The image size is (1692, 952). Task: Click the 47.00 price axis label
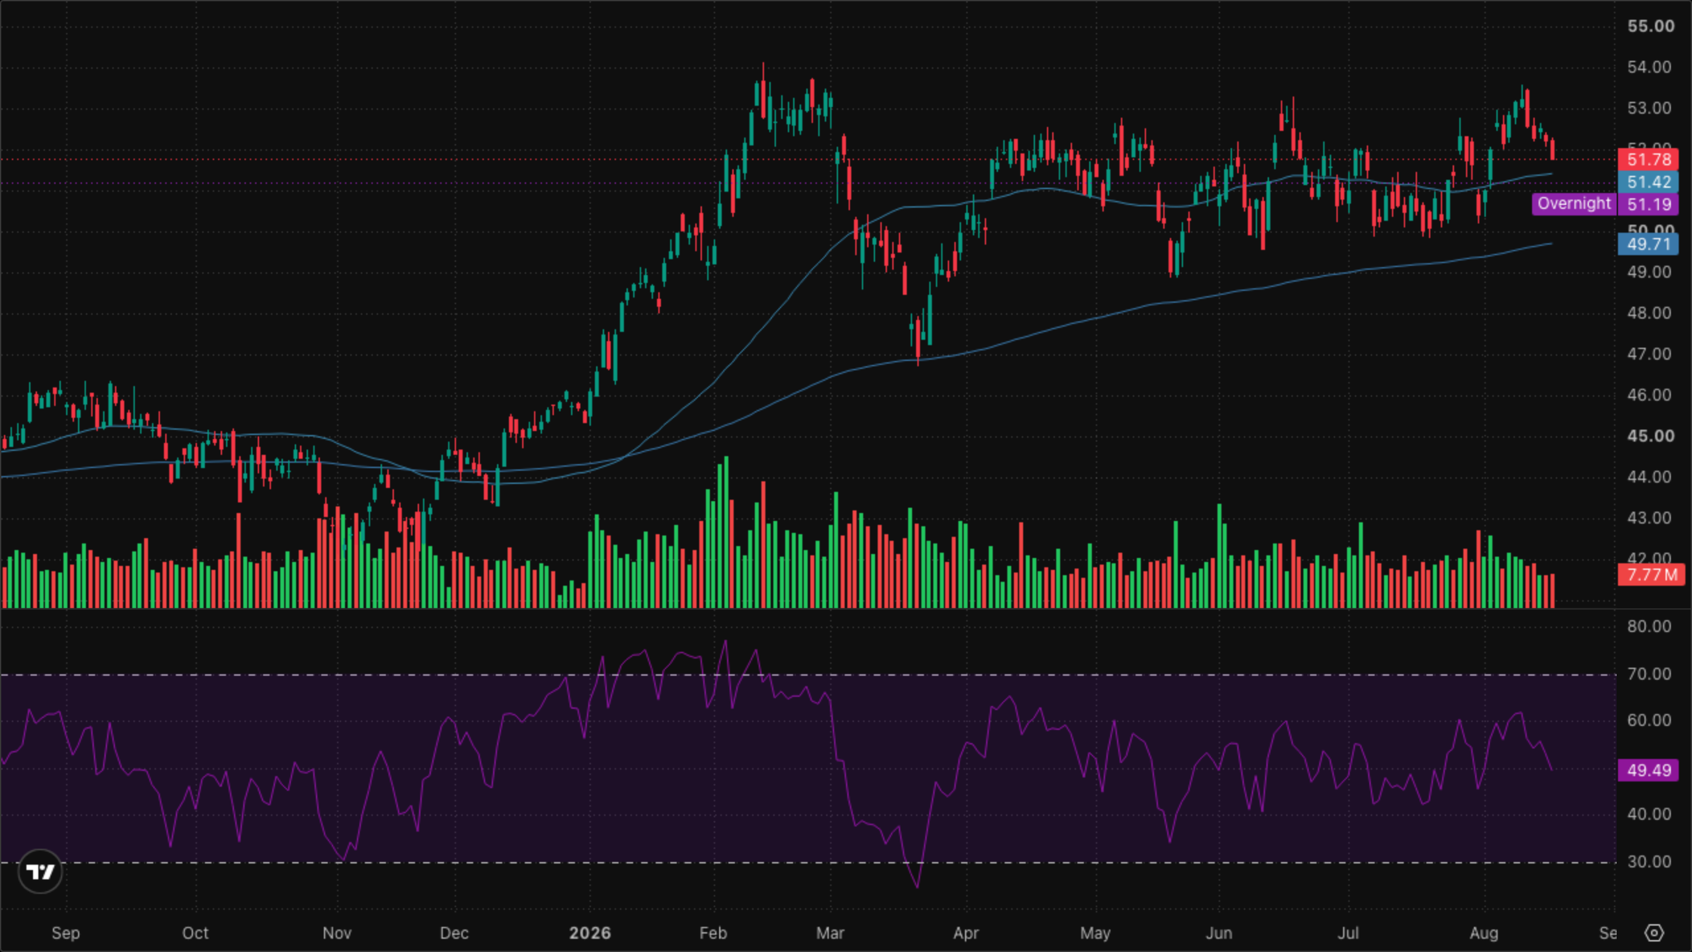point(1649,354)
